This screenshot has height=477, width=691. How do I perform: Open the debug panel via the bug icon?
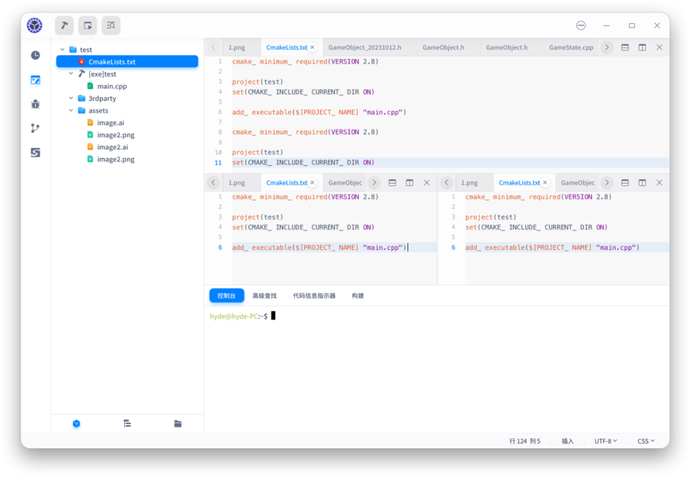[x=35, y=104]
